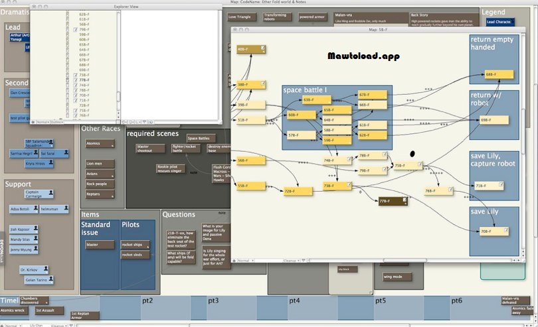
Task: Click the person badge on Golan Tarino note
Action: pyautogui.click(x=50, y=279)
